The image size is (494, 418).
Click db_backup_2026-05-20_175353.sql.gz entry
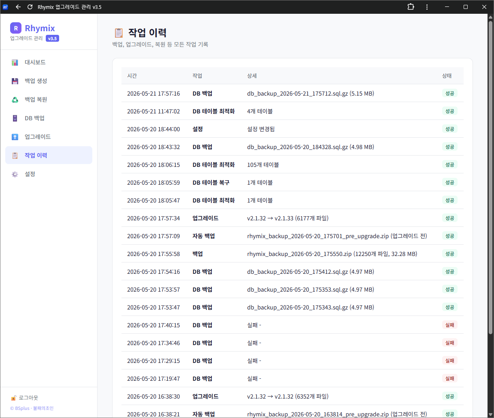pos(311,290)
